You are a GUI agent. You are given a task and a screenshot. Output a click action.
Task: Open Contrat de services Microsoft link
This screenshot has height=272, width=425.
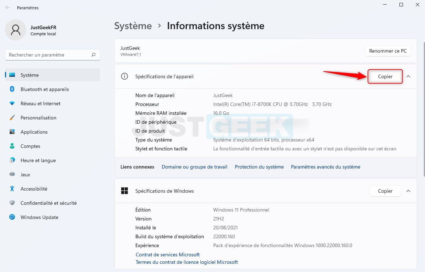click(x=167, y=255)
